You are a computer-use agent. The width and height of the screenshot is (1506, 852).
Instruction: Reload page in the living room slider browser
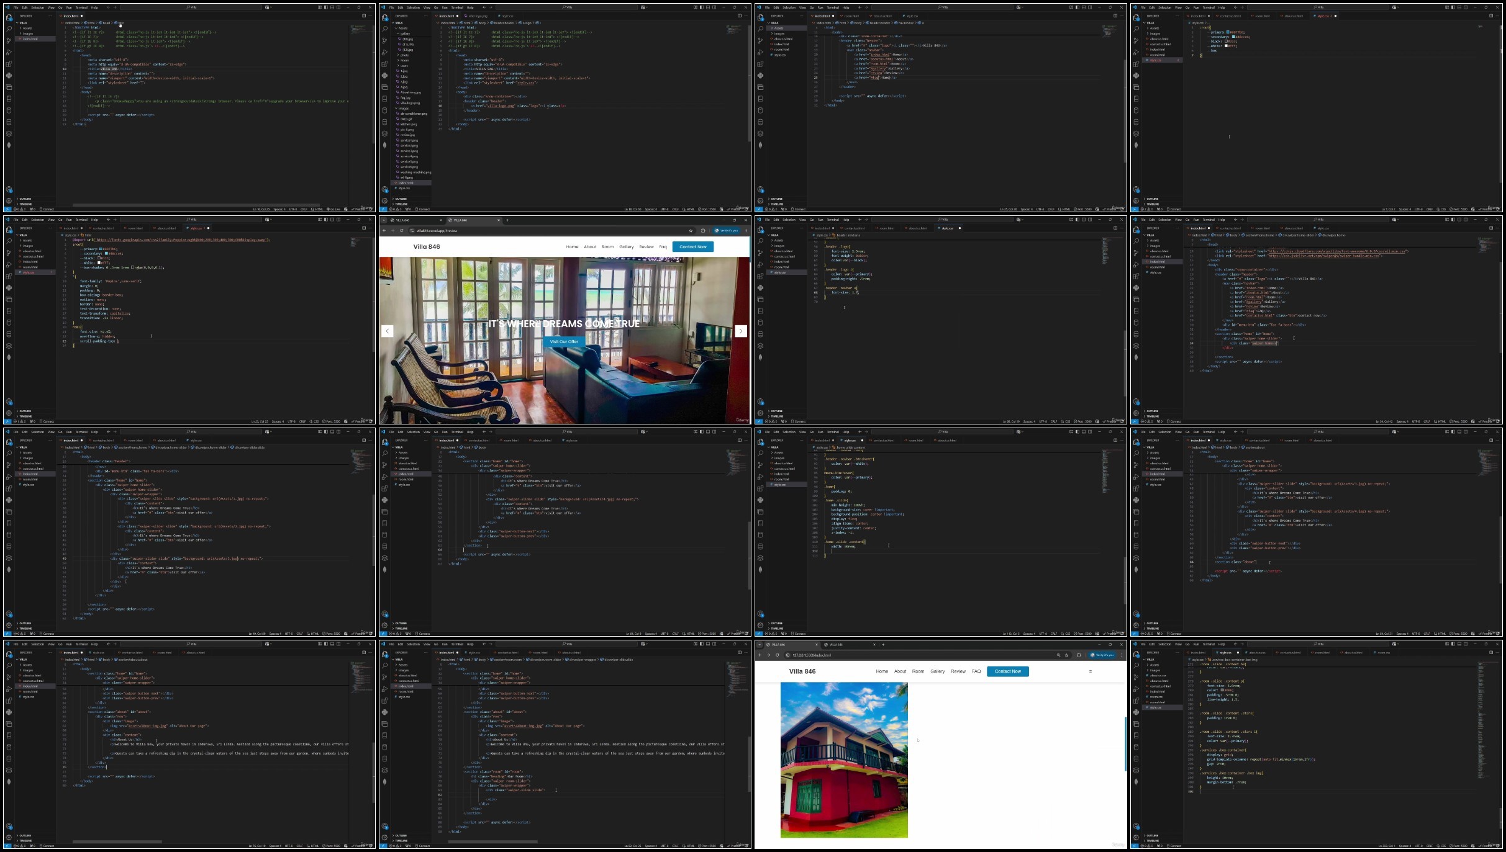tap(402, 231)
